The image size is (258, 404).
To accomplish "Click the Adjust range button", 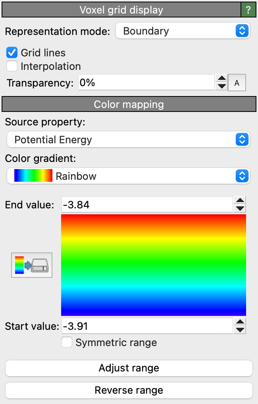I will pos(129,368).
